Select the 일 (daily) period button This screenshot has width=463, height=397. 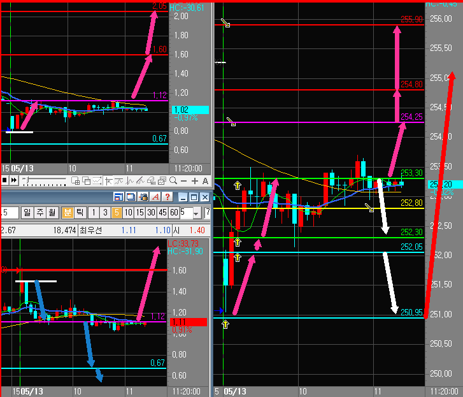pos(27,212)
